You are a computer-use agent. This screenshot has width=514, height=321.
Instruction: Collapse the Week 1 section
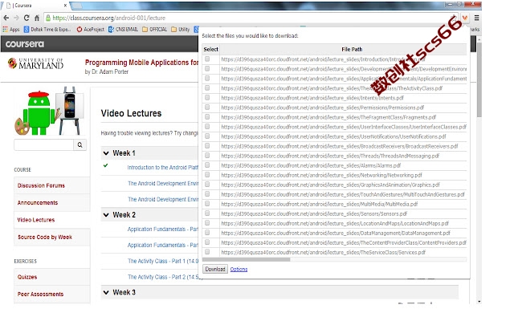tap(106, 153)
